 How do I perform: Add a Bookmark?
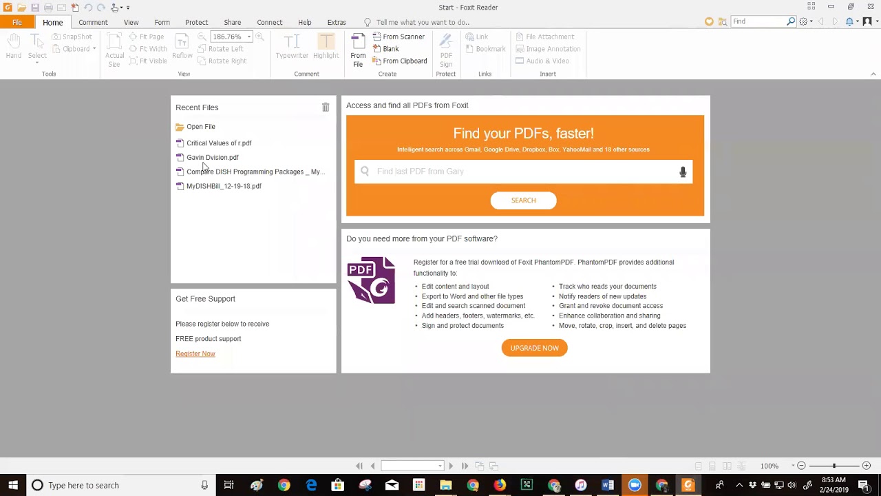point(485,49)
